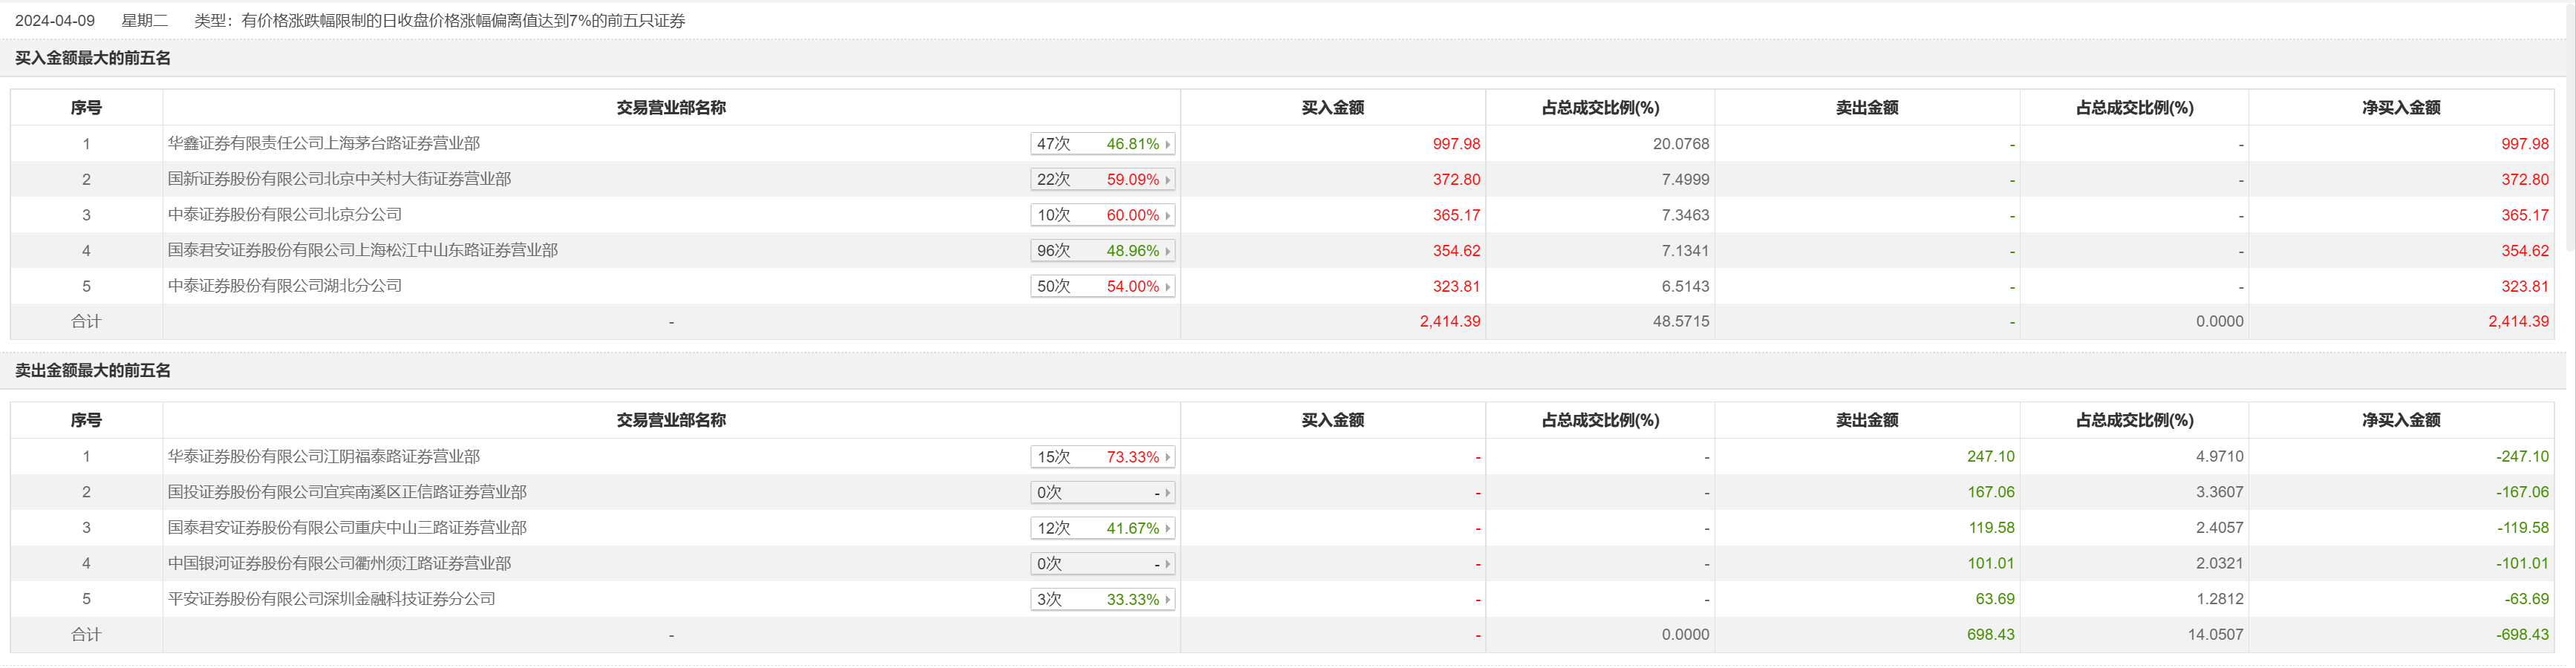Click the arrow icon beside 12次 41.67%
Screen dimensions: 2576x668
click(1167, 528)
